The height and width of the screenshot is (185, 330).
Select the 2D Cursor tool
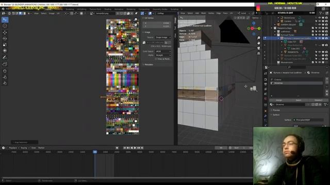pos(5,26)
